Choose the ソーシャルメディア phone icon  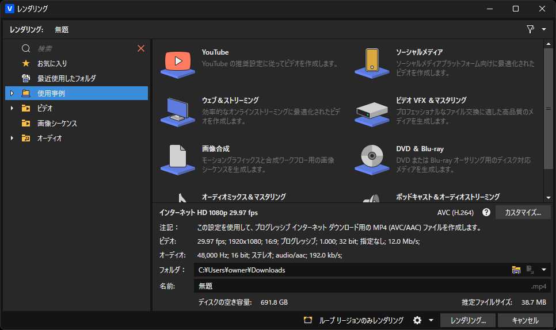tap(372, 61)
